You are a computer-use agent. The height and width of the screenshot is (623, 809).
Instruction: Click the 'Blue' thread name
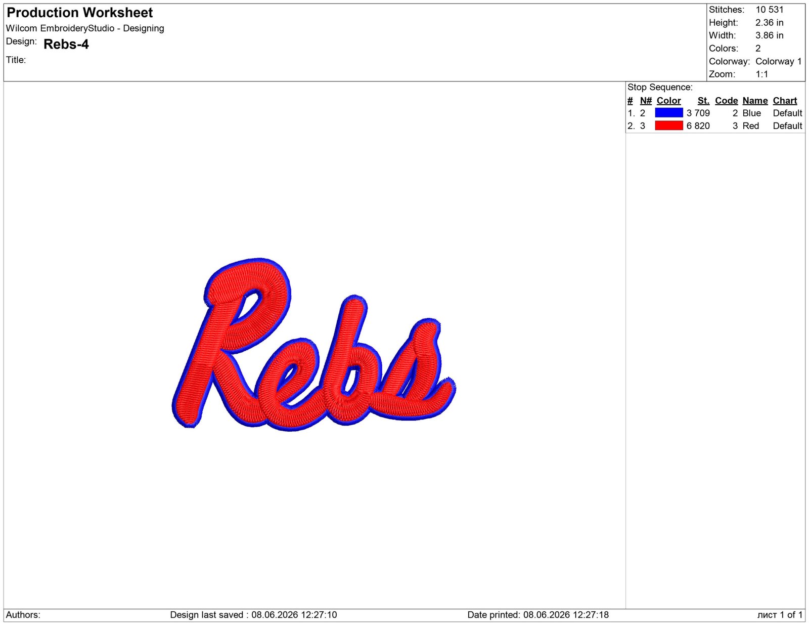click(751, 113)
